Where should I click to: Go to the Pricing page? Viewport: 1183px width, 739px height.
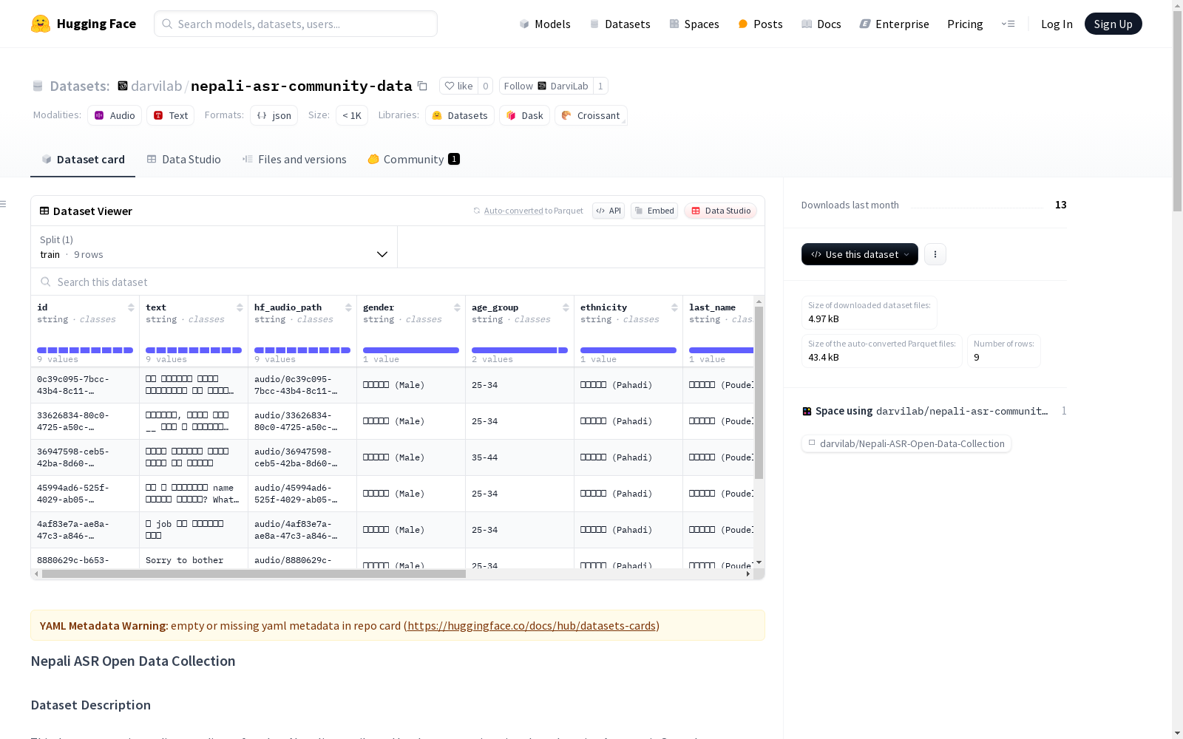pyautogui.click(x=965, y=24)
